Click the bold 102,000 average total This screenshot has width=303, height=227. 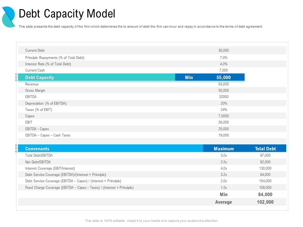coord(265,202)
